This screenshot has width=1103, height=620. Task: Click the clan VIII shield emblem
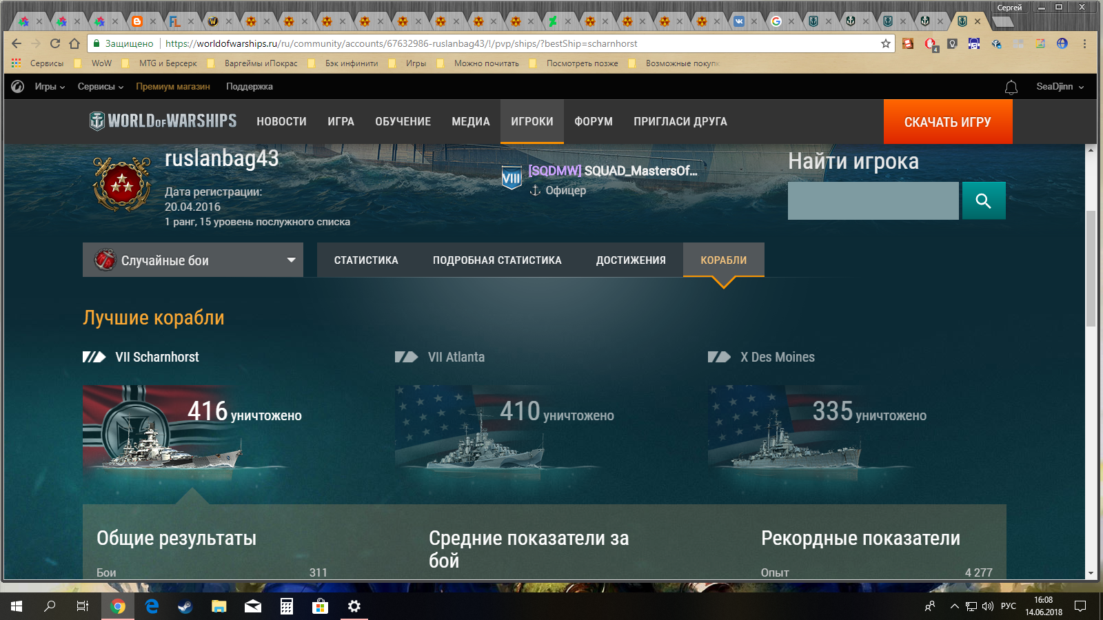(x=512, y=178)
